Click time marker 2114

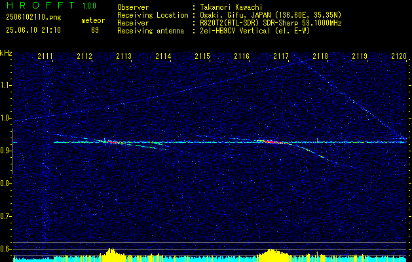[163, 56]
